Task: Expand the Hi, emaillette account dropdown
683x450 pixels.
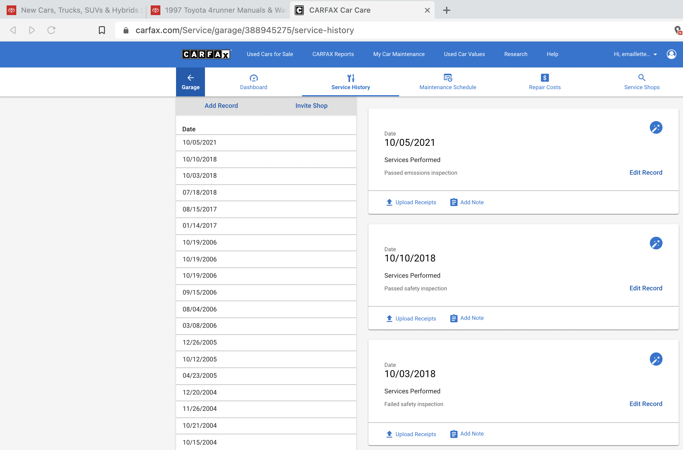Action: point(635,54)
